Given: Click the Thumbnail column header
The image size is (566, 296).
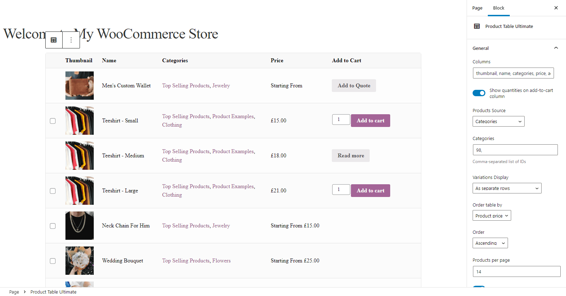Looking at the screenshot, I should pos(79,60).
